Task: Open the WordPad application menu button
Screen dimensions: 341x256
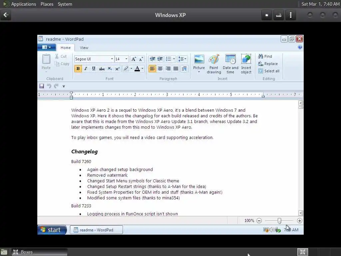Action: click(x=47, y=47)
